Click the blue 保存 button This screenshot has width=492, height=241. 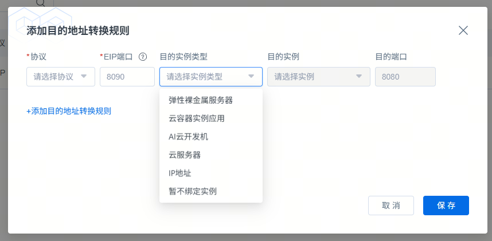(x=446, y=206)
